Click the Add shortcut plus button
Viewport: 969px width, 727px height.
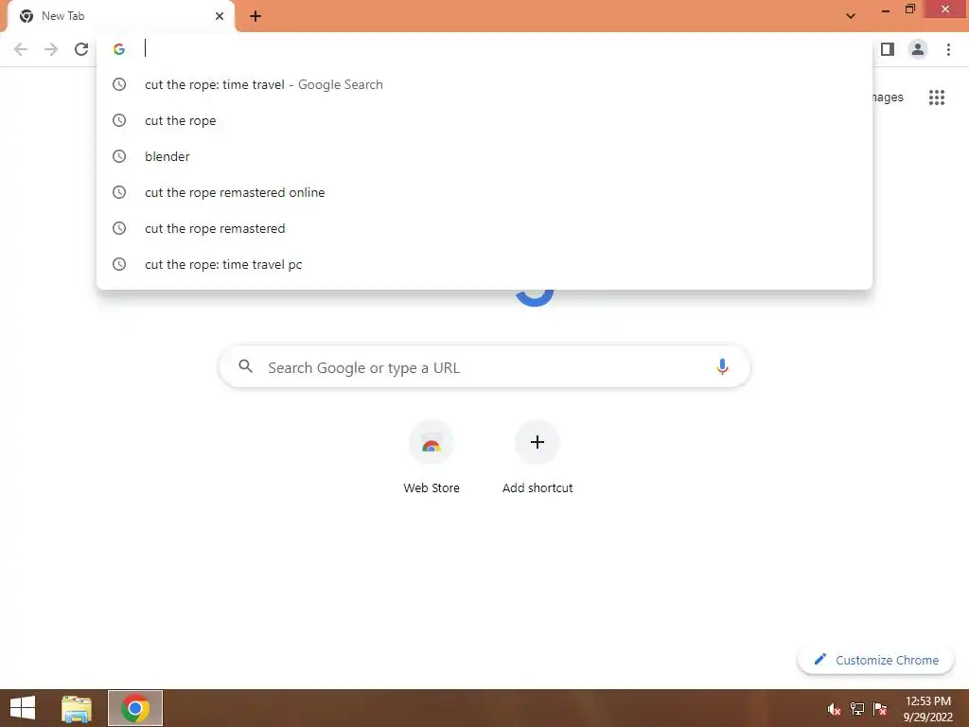pyautogui.click(x=537, y=442)
